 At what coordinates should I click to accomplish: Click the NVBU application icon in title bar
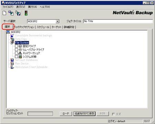point(3,3)
